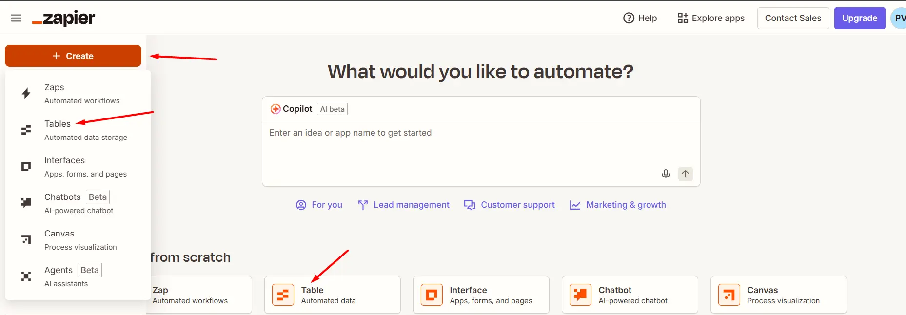This screenshot has height=315, width=906.
Task: Switch to Lead management tab
Action: tap(404, 205)
